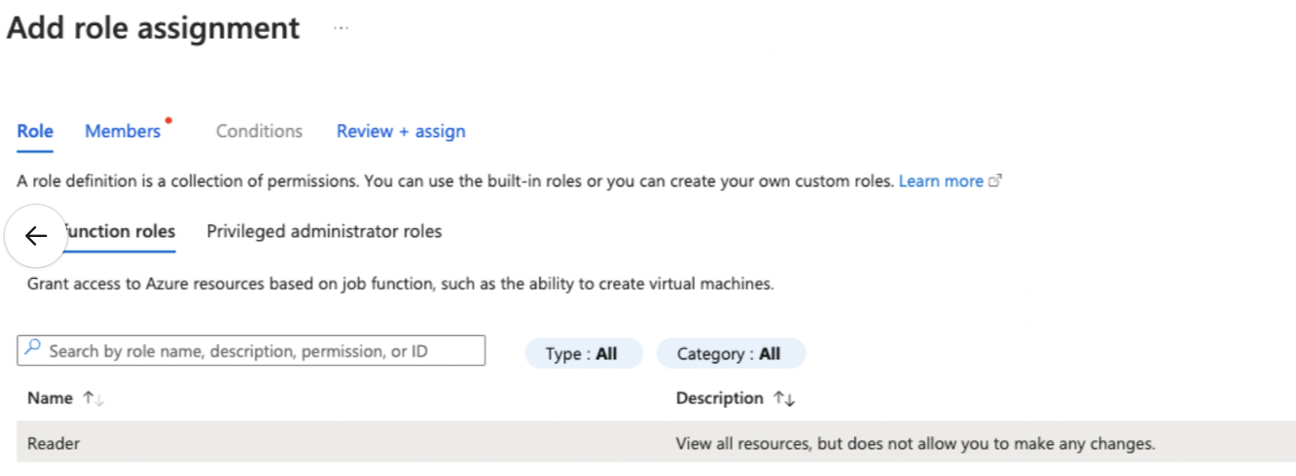Go to Review + assign tab
1296x476 pixels.
(x=401, y=131)
